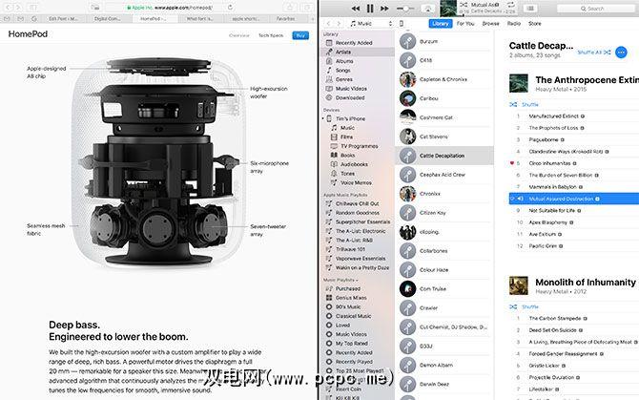Open the Vaporwave Essentials playlist

click(x=359, y=259)
